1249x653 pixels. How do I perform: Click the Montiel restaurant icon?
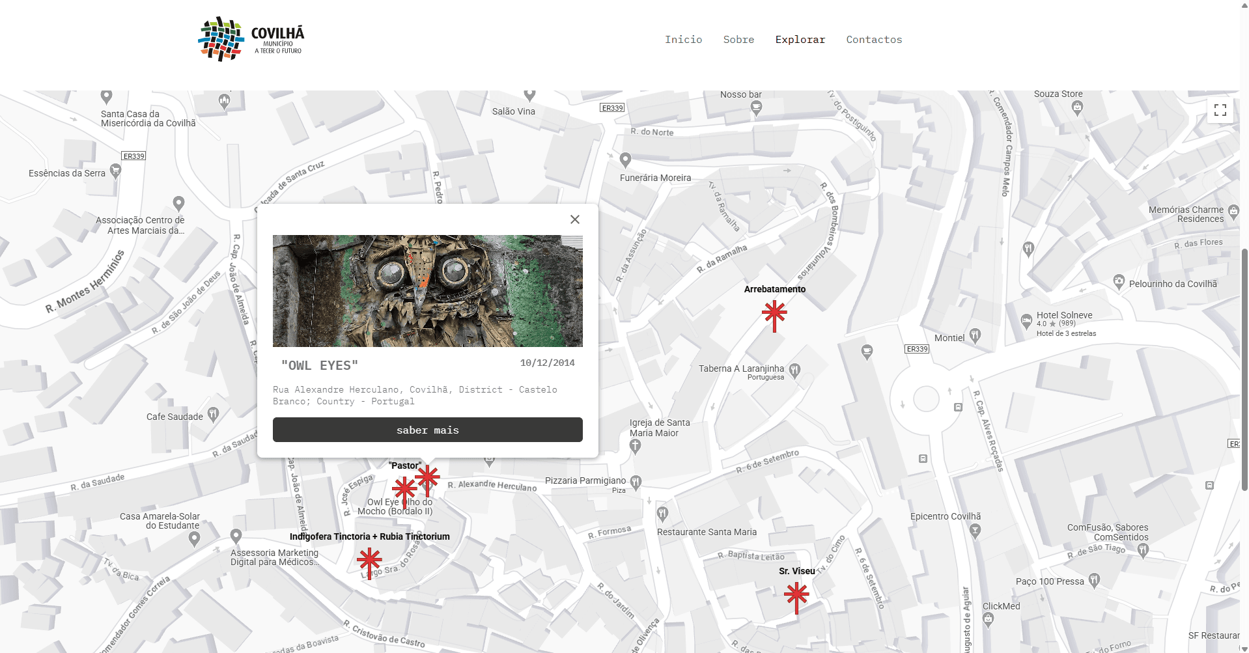975,335
